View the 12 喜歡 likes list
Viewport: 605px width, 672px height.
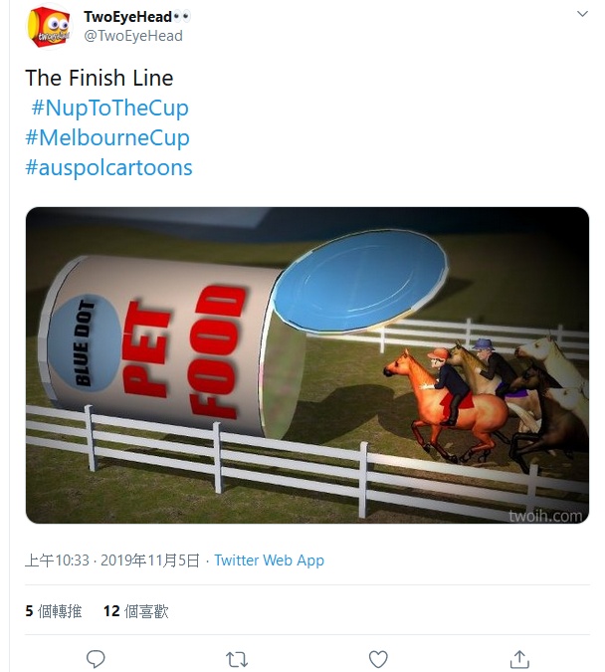click(135, 611)
